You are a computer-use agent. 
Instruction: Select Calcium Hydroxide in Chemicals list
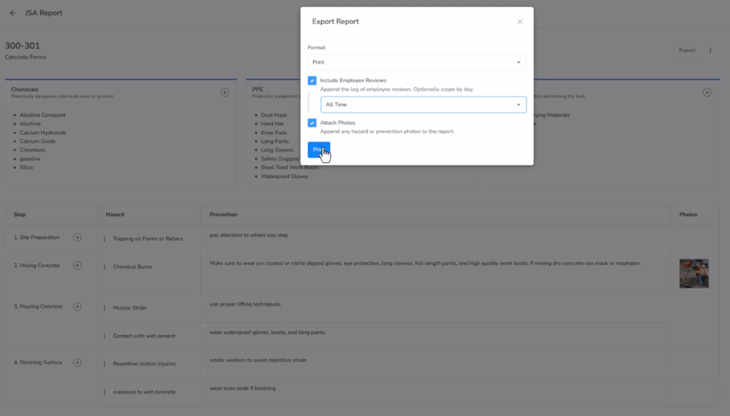43,132
